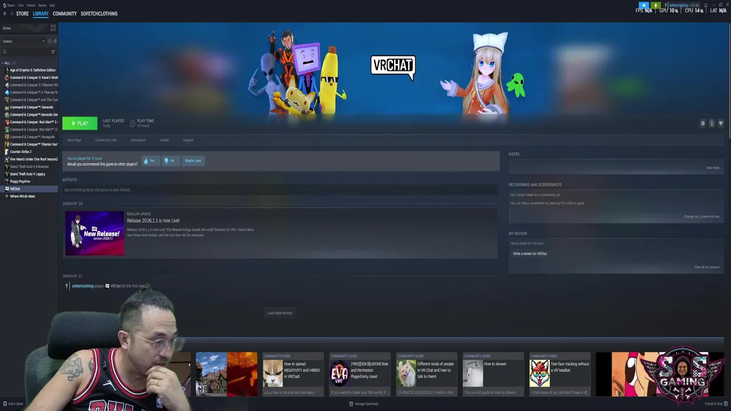
Task: Go back with the navigation arrow
Action: click(5, 14)
